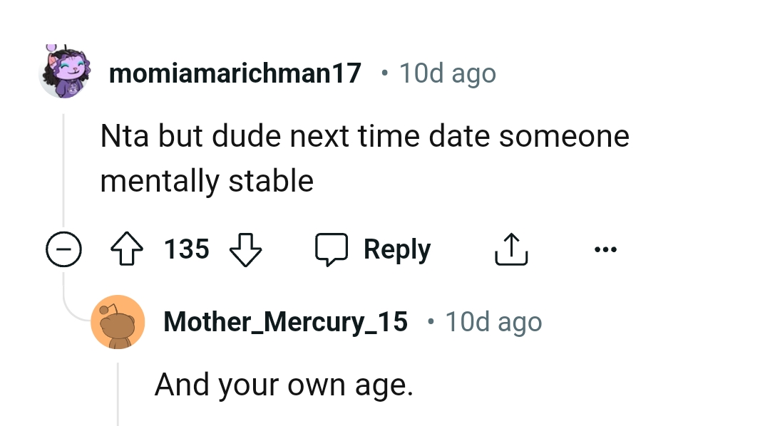The width and height of the screenshot is (770, 426).
Task: Open momiamarichman17's profile
Action: (x=235, y=72)
